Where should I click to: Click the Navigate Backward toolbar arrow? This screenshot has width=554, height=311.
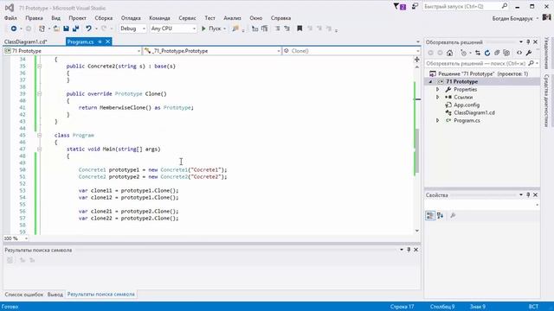pyautogui.click(x=14, y=29)
